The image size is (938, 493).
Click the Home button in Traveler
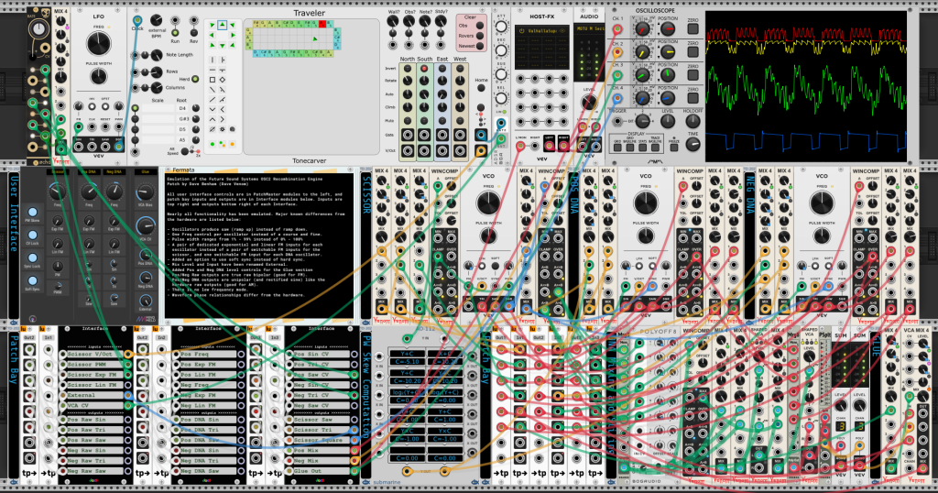click(x=481, y=88)
